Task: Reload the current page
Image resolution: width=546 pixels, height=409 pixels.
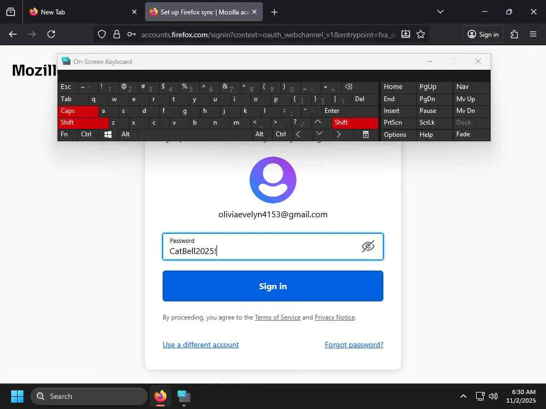Action: coord(51,34)
